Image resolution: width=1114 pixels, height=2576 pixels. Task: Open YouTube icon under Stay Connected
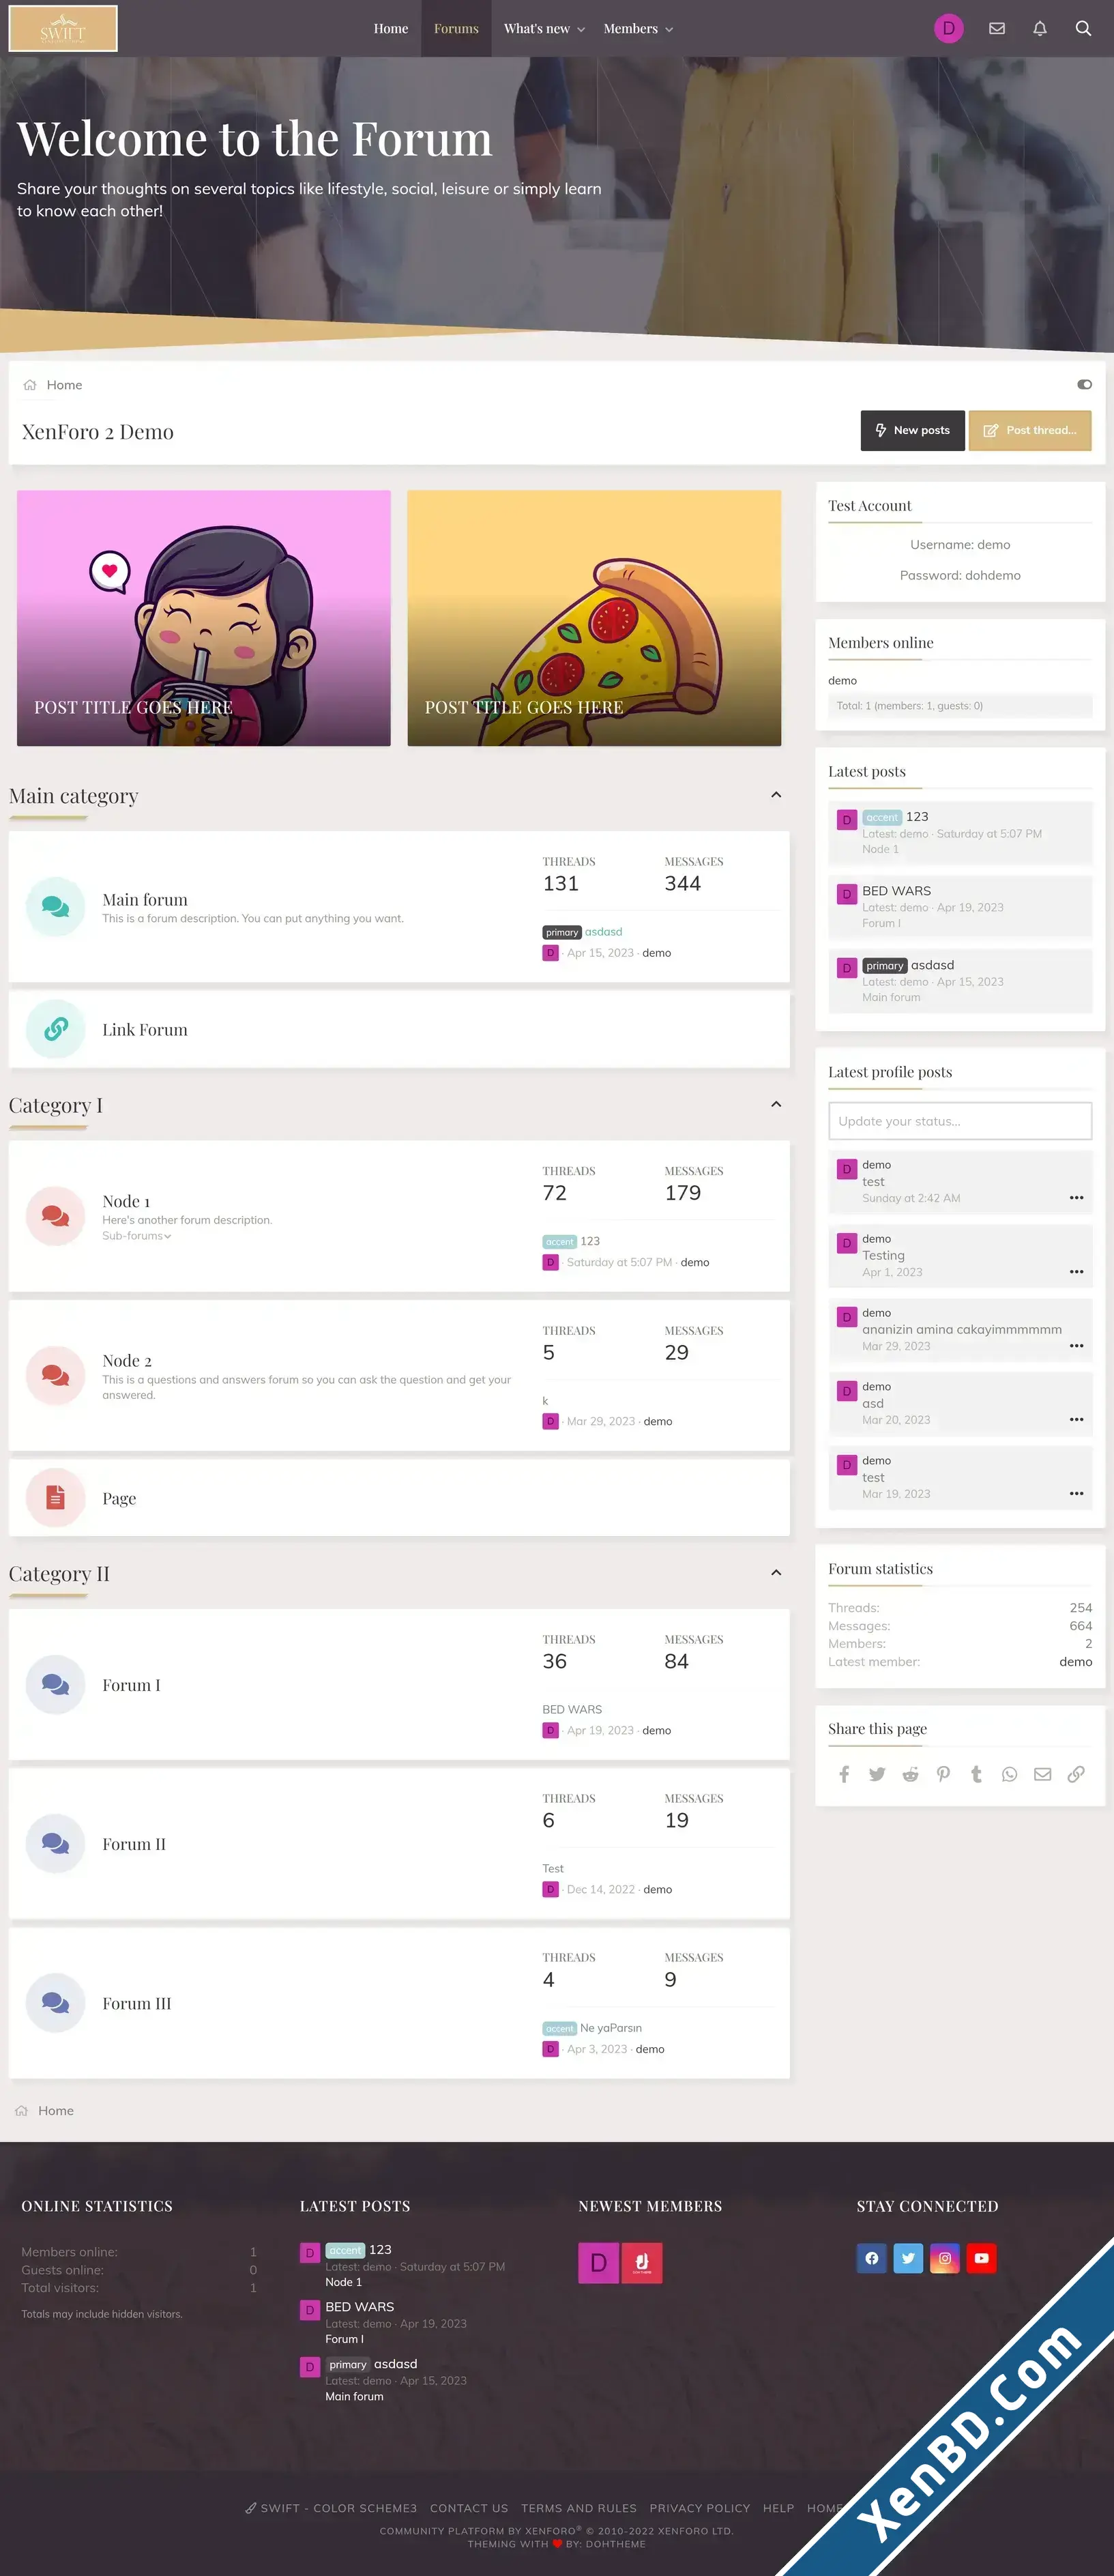click(x=981, y=2258)
